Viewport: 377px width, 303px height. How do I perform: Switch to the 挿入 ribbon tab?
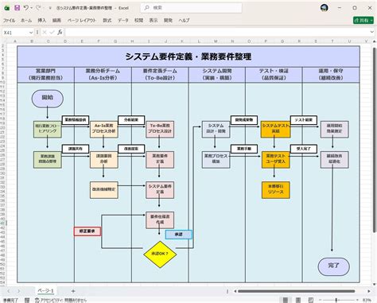click(42, 21)
